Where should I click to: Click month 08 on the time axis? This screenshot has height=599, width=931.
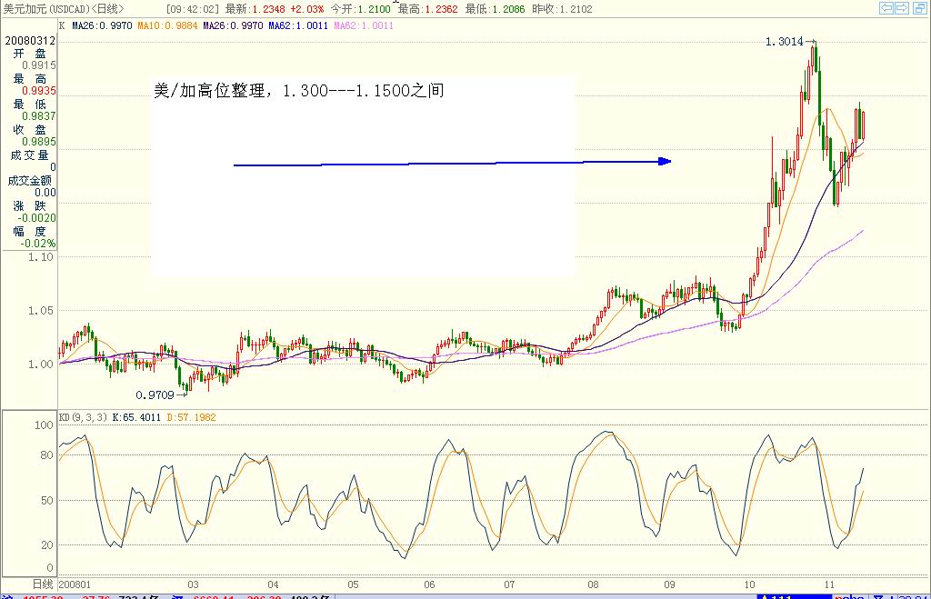593,584
